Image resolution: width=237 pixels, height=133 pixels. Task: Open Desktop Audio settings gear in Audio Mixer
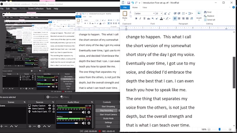(x=89, y=112)
